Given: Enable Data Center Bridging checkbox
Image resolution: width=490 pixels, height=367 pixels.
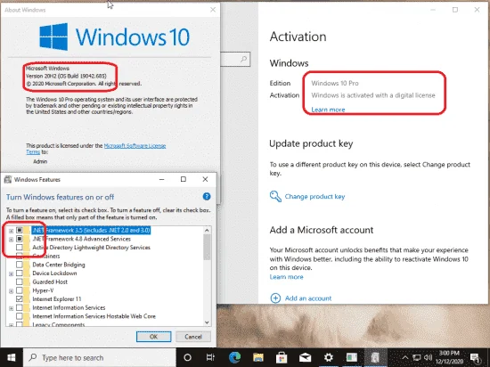Looking at the screenshot, I should [x=20, y=265].
